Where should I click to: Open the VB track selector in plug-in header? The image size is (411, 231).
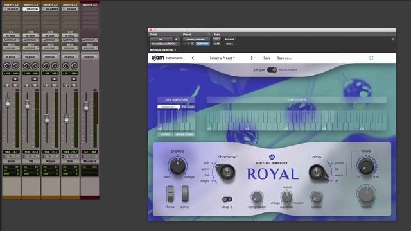(x=161, y=39)
